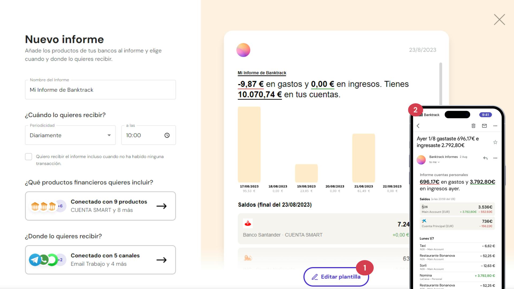
Task: Click the Banco Santander logo icon
Action: [x=248, y=223]
